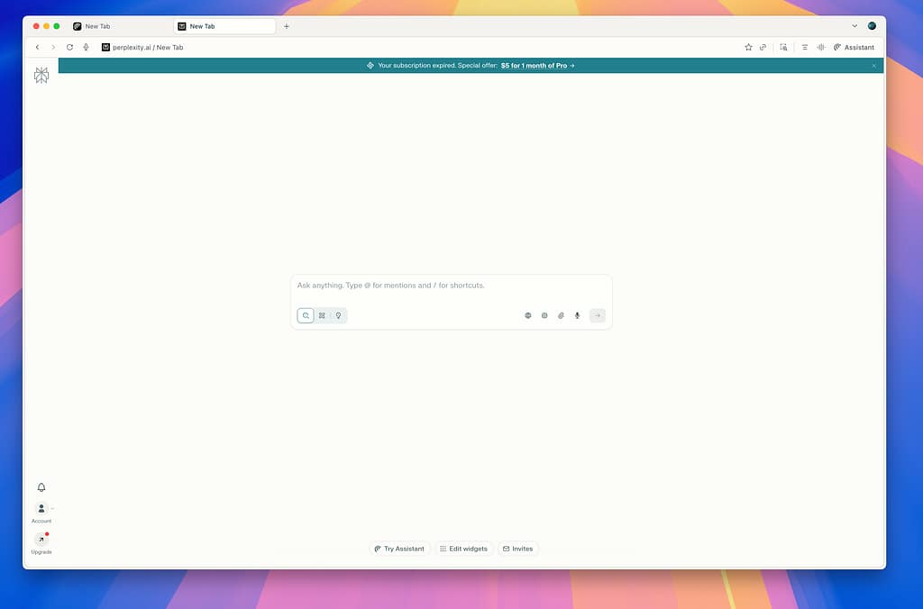
Task: Open notifications via the bell icon
Action: 41,487
